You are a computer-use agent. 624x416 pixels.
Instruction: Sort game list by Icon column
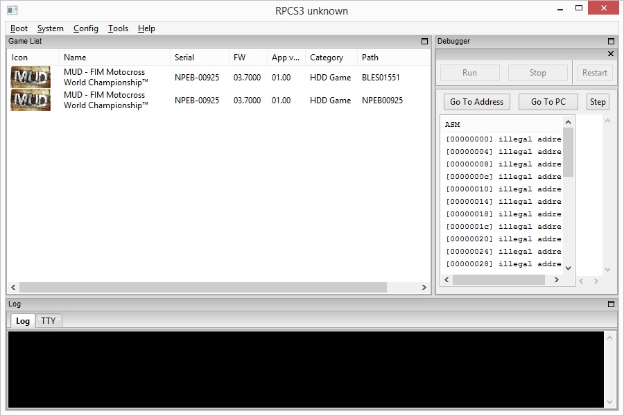click(x=33, y=58)
